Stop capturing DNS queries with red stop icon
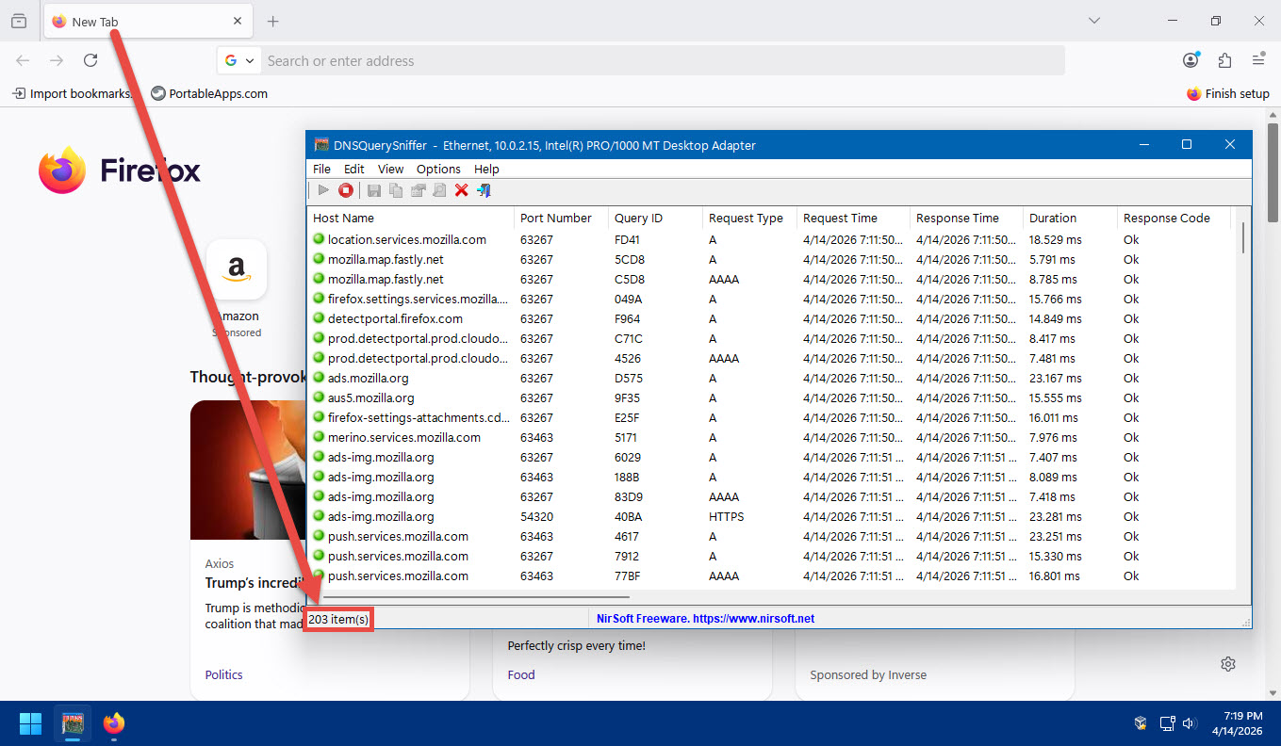1281x746 pixels. 346,190
